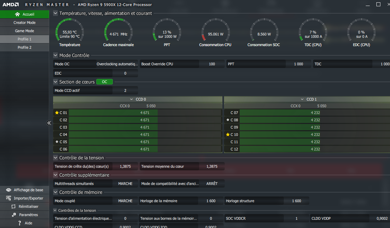Click the home icon beside Accueil
The height and width of the screenshot is (228, 390).
(17, 14)
